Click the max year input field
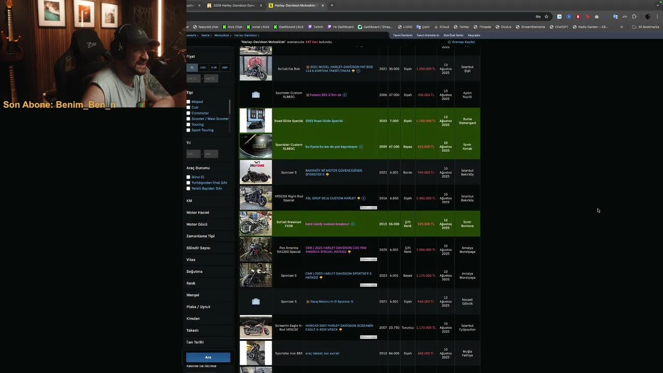The width and height of the screenshot is (663, 373). [x=211, y=154]
